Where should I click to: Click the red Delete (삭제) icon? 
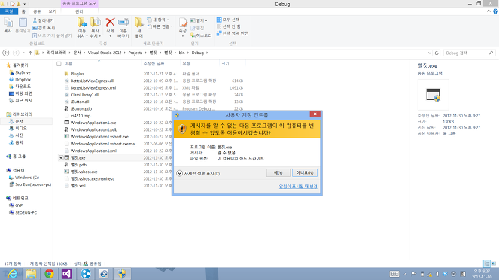pos(110,23)
